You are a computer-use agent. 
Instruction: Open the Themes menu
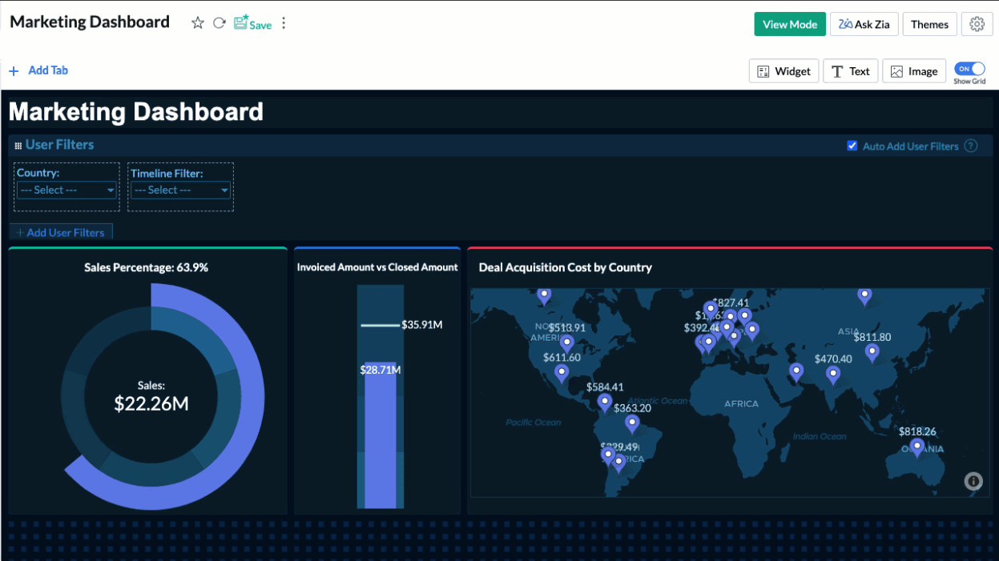pyautogui.click(x=929, y=24)
